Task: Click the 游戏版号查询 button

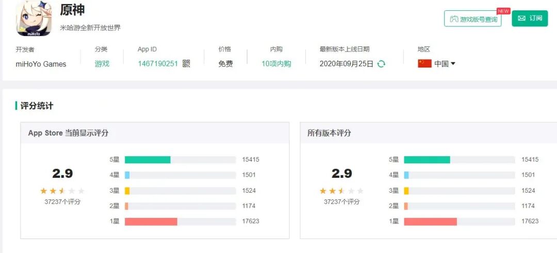Action: tap(473, 19)
